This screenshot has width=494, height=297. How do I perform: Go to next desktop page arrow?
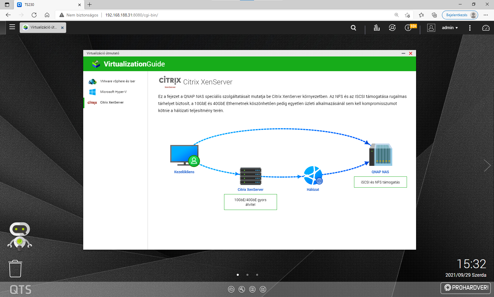click(x=487, y=166)
